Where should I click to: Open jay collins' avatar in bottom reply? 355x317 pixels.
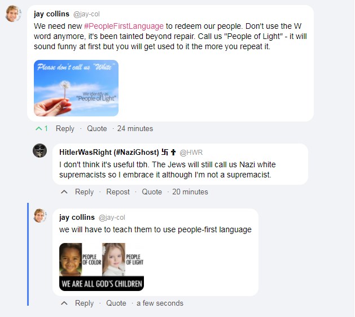click(40, 215)
